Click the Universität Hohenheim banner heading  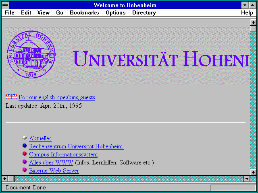pos(161,59)
